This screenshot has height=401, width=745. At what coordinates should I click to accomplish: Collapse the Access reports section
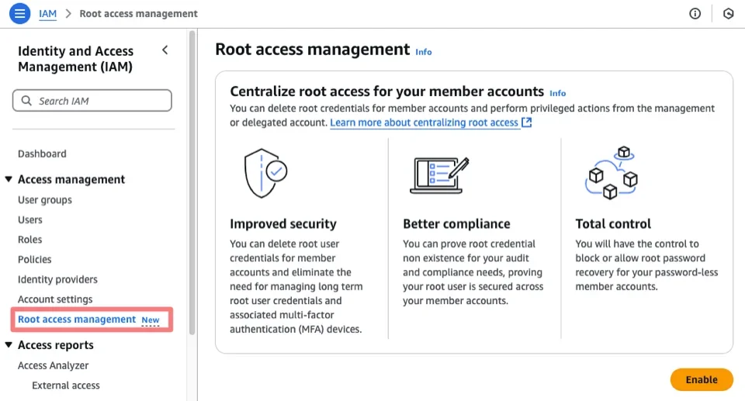coord(9,345)
